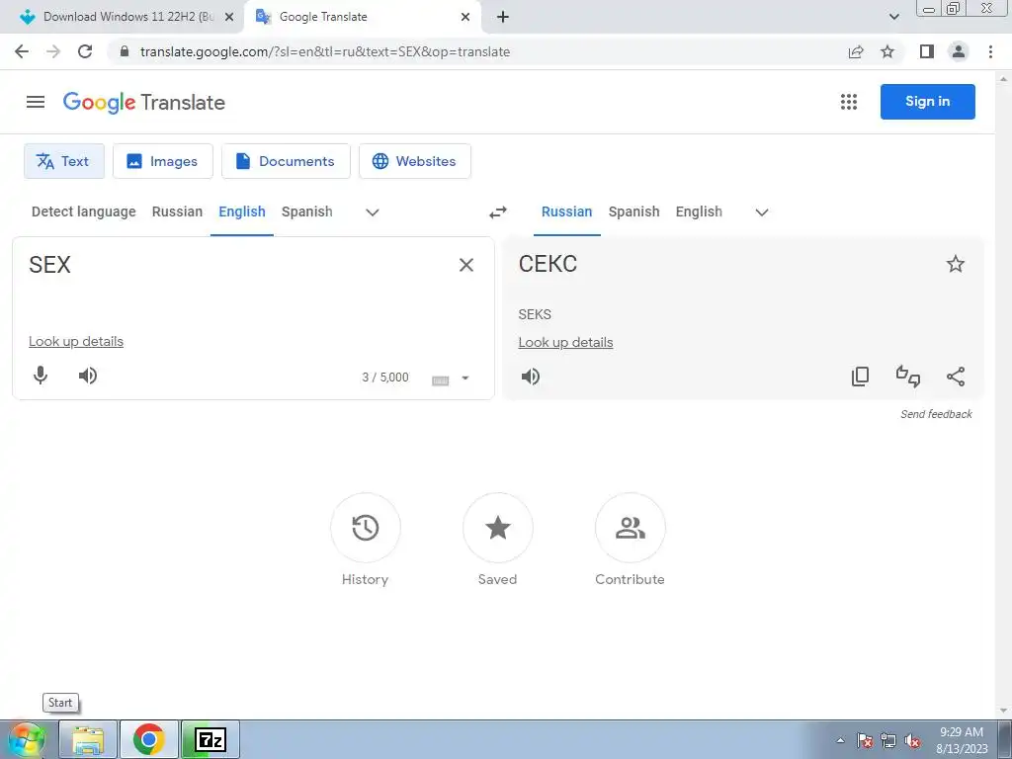Close the Download Windows 11 tab
Viewport: 1012px width, 759px height.
[229, 17]
